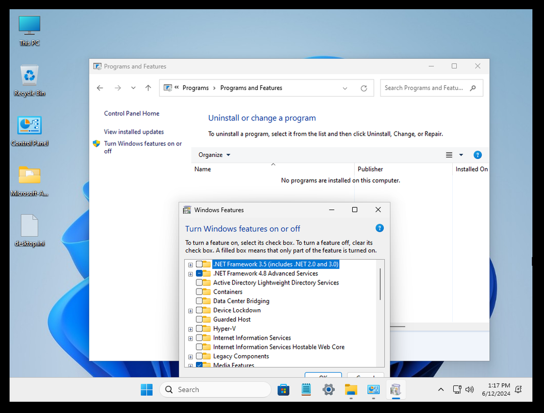
Task: Go back in Programs and Features window
Action: pos(100,88)
